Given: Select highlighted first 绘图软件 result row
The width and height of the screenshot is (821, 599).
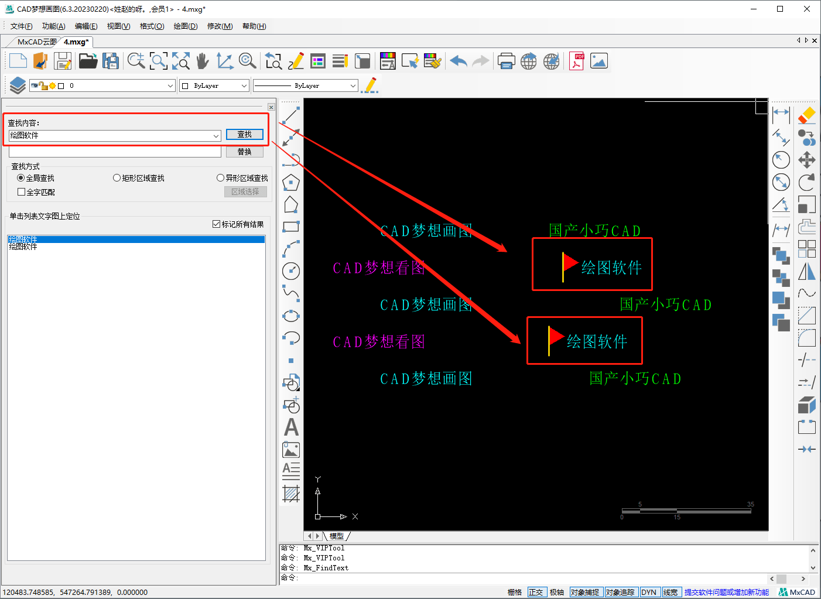Looking at the screenshot, I should [x=136, y=239].
